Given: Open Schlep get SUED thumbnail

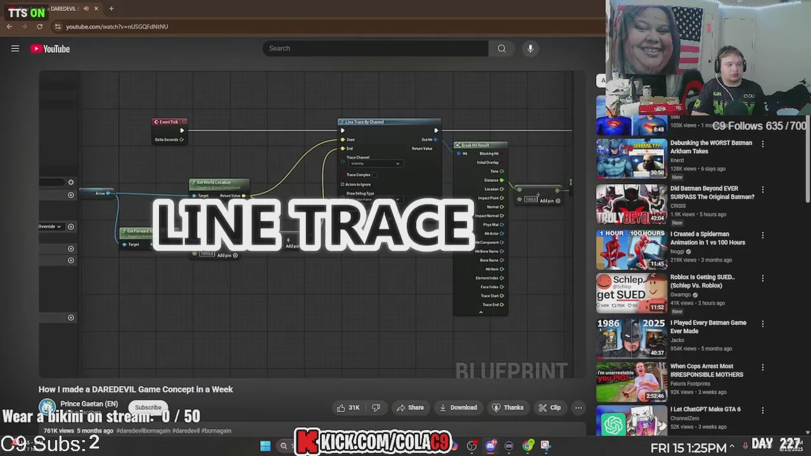Looking at the screenshot, I should pos(632,293).
